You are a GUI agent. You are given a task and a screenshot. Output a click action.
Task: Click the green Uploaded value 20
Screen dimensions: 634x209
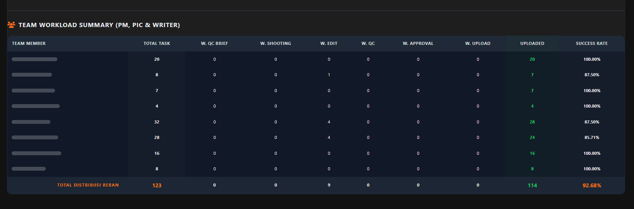[532, 59]
